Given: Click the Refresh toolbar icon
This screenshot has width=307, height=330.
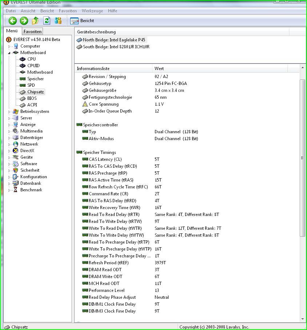Looking at the screenshot, I should coord(47,21).
